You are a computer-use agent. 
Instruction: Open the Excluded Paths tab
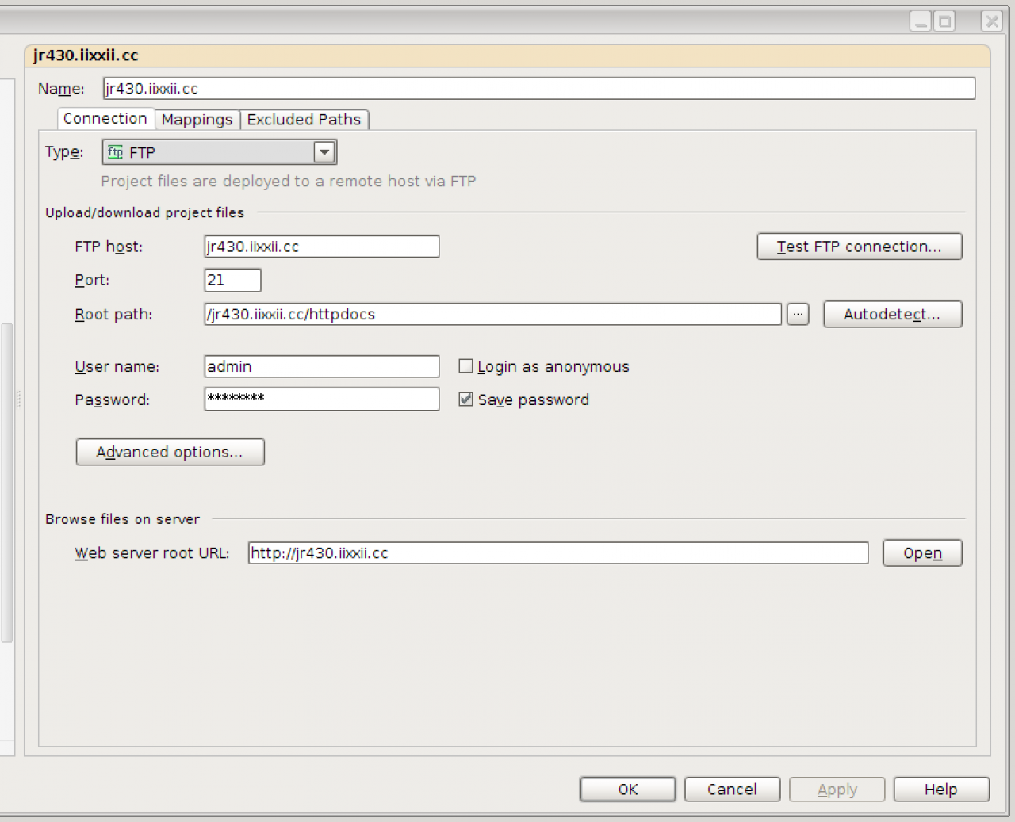tap(304, 120)
